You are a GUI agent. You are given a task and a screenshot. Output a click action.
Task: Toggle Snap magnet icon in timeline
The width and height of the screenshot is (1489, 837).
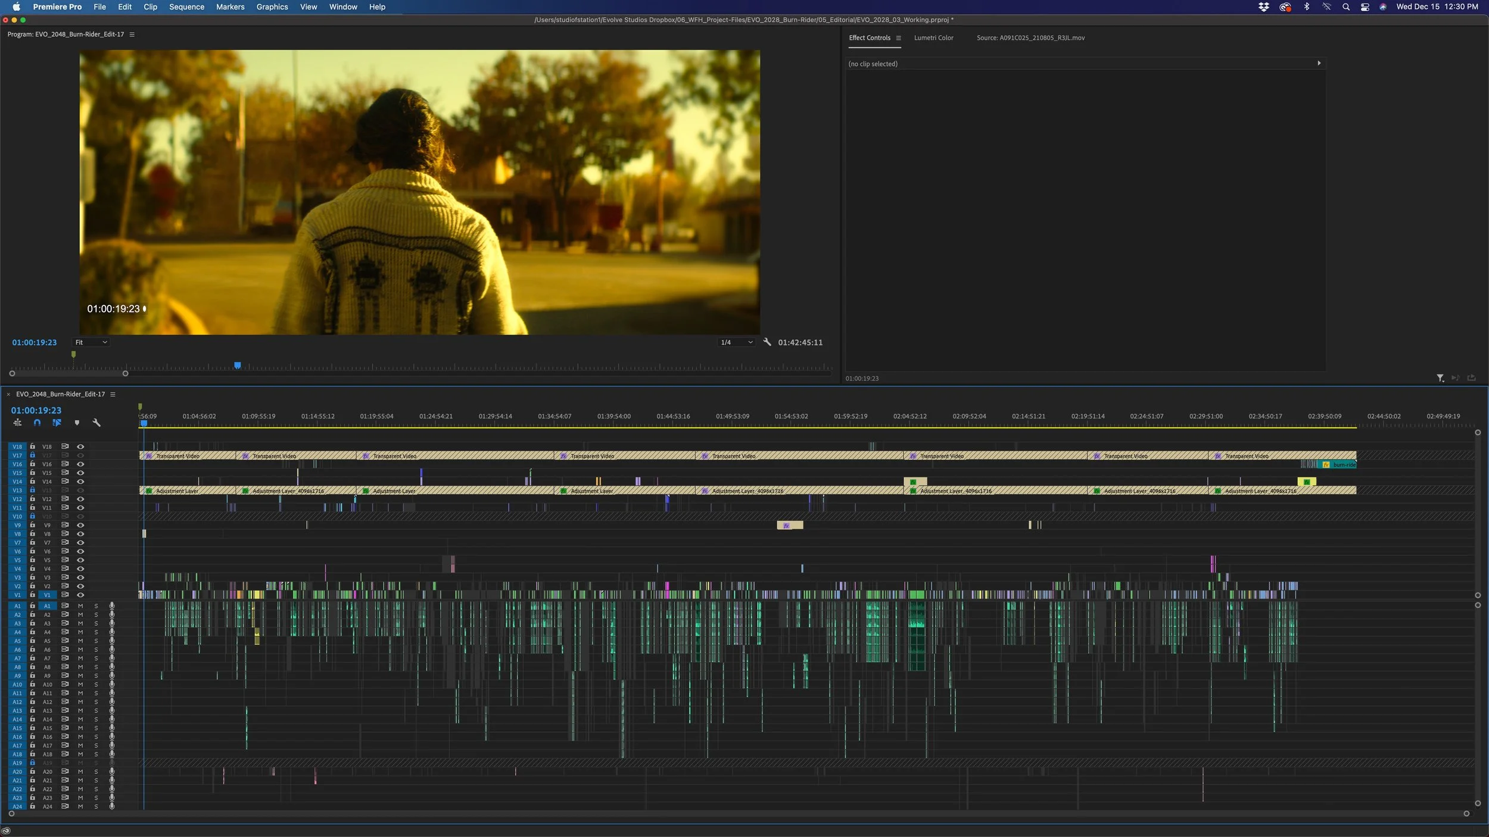pyautogui.click(x=37, y=423)
